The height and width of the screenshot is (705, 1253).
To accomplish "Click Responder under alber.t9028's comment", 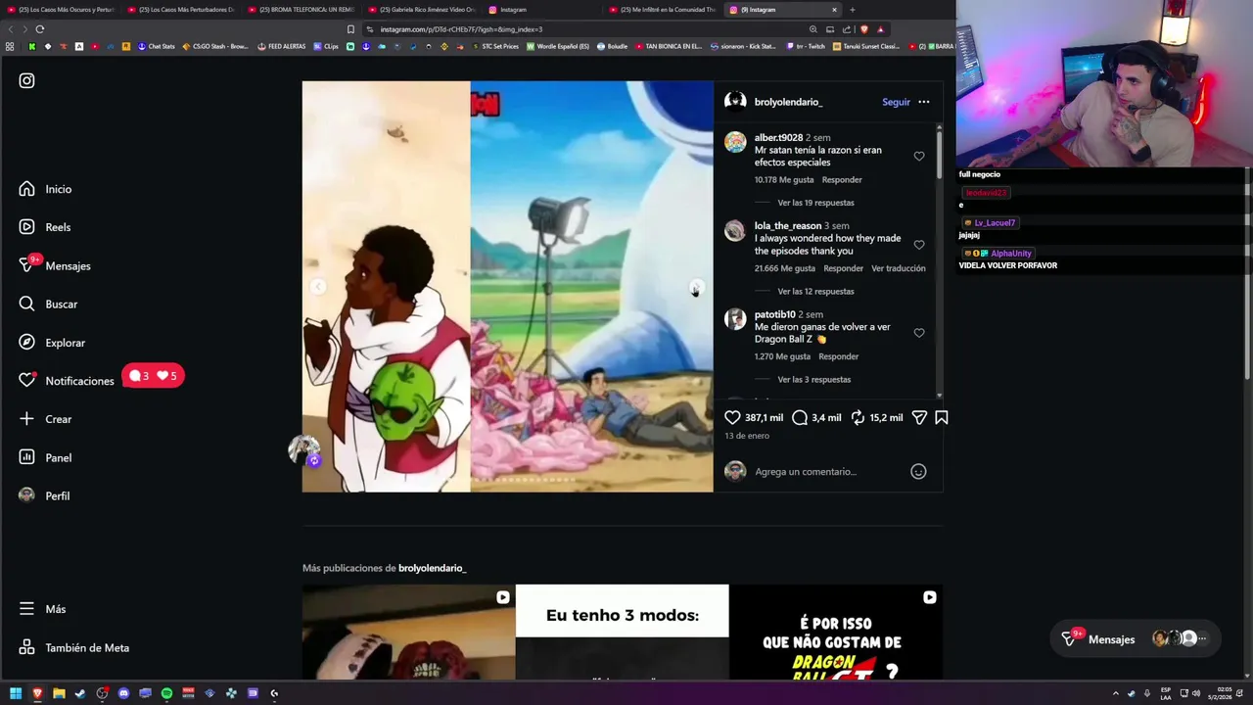I will (842, 180).
